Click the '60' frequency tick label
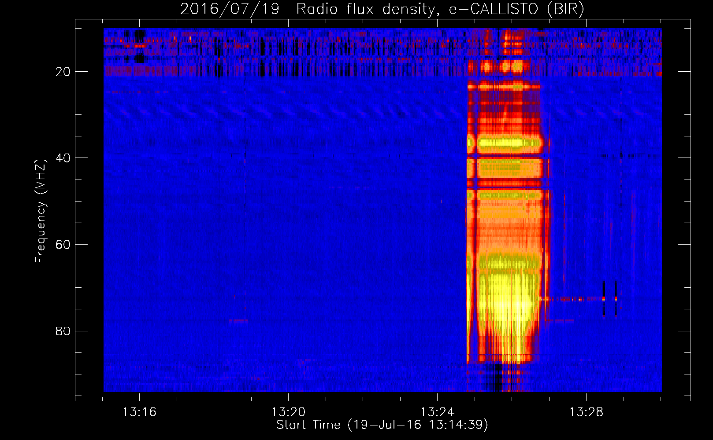Viewport: 713px width, 440px height. pyautogui.click(x=63, y=245)
